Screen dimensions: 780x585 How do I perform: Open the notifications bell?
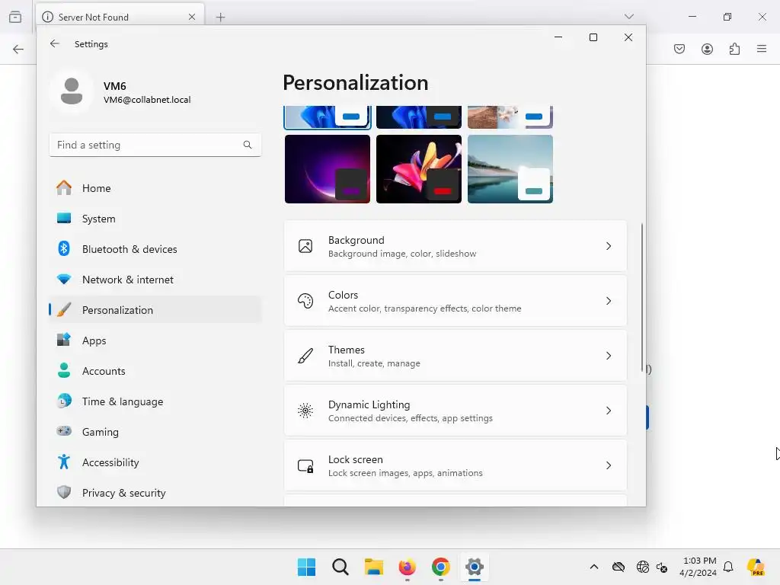tap(728, 567)
